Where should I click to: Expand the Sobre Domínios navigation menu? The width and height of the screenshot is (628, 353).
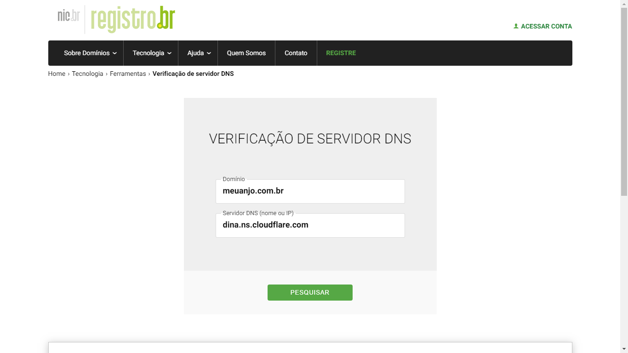point(90,53)
